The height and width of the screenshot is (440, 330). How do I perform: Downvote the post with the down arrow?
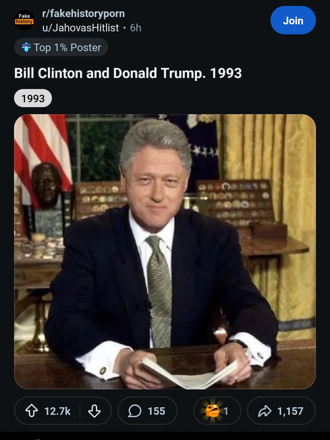click(94, 411)
